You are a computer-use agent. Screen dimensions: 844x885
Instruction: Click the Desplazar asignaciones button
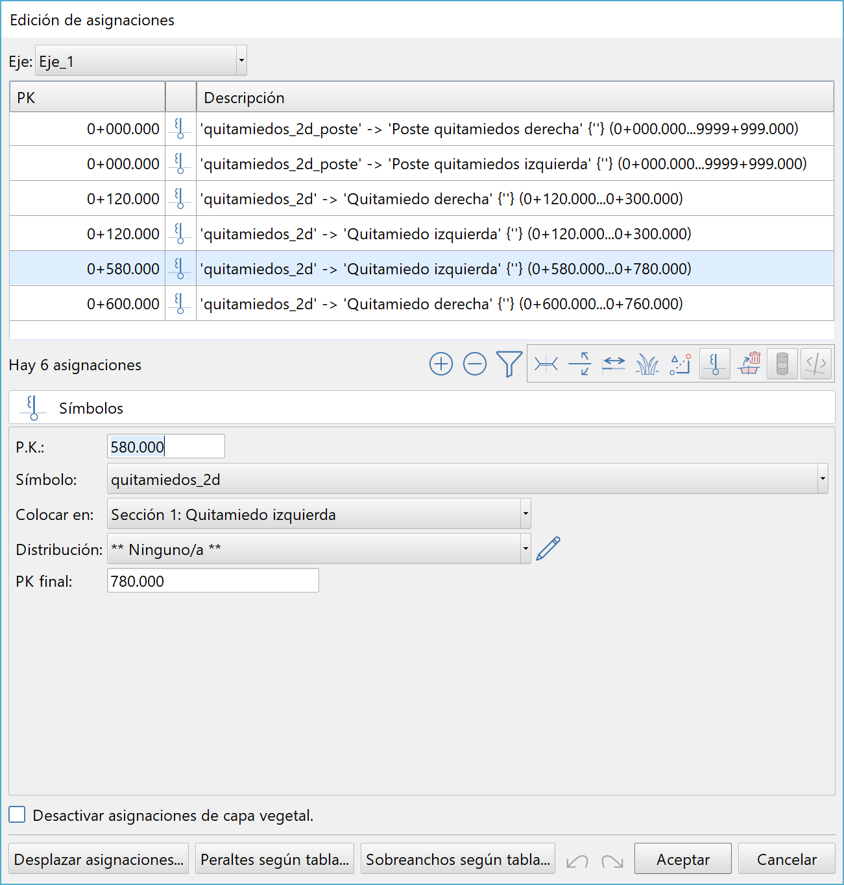pos(98,858)
